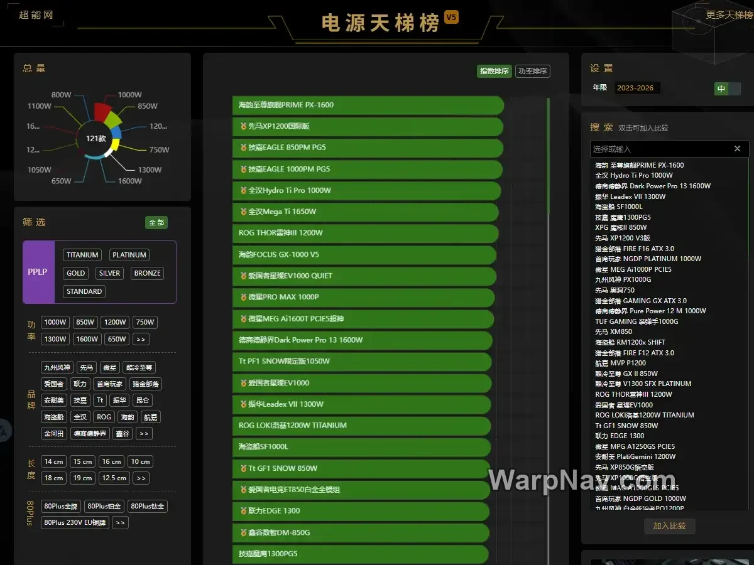
Task: Select 振华 Leadex VII 1300W in search list
Action: pyautogui.click(x=630, y=196)
